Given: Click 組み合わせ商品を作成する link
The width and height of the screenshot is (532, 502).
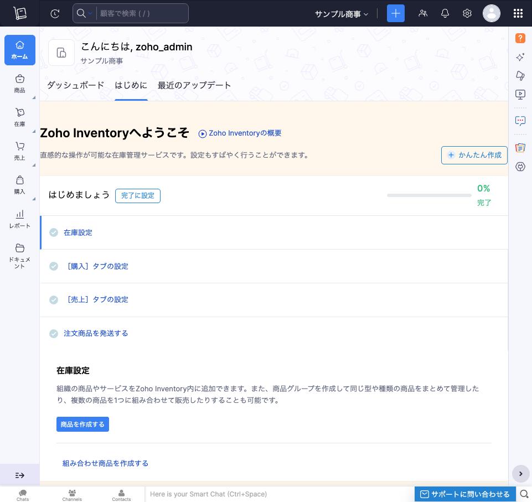Looking at the screenshot, I should (x=105, y=463).
